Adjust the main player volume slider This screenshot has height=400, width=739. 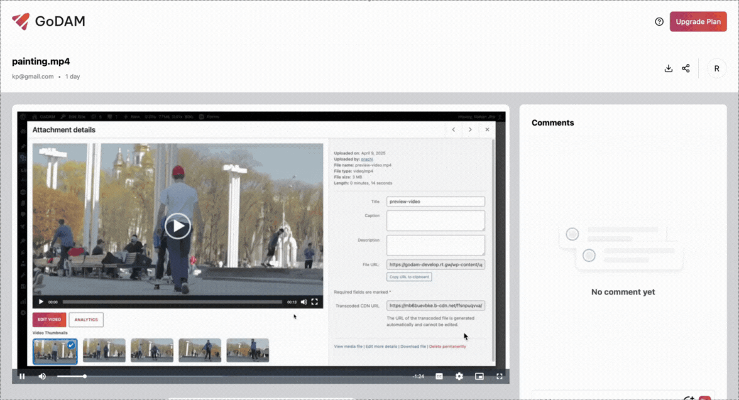[x=71, y=376]
